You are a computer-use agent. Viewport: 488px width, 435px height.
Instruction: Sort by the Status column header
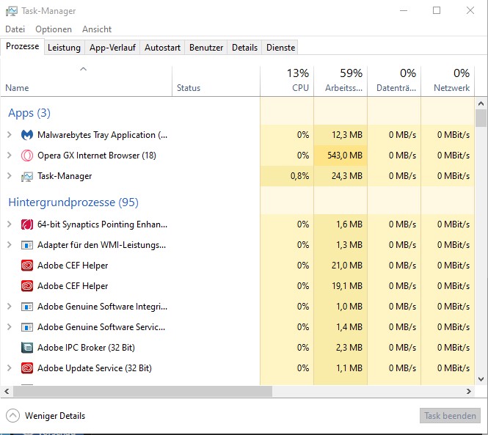pyautogui.click(x=216, y=81)
